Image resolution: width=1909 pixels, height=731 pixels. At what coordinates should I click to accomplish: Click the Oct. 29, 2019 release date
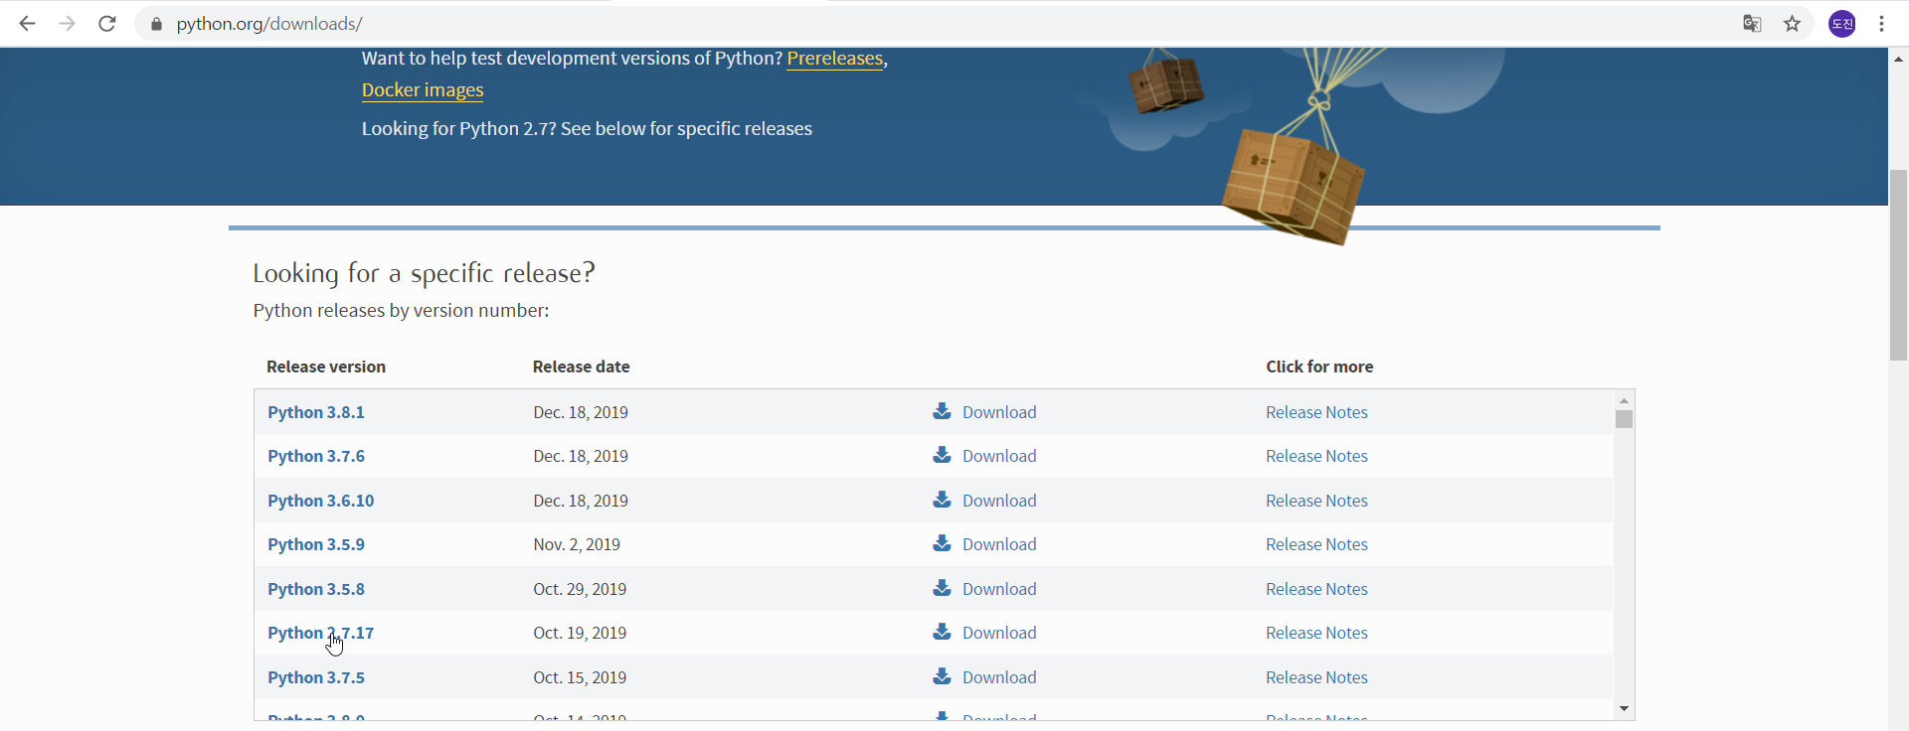[x=580, y=589]
